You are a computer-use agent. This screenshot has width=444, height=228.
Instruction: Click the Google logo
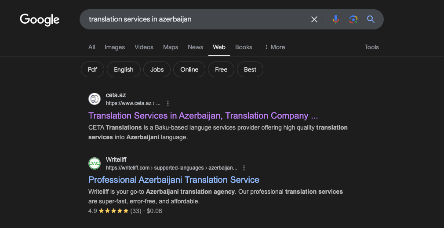(40, 20)
